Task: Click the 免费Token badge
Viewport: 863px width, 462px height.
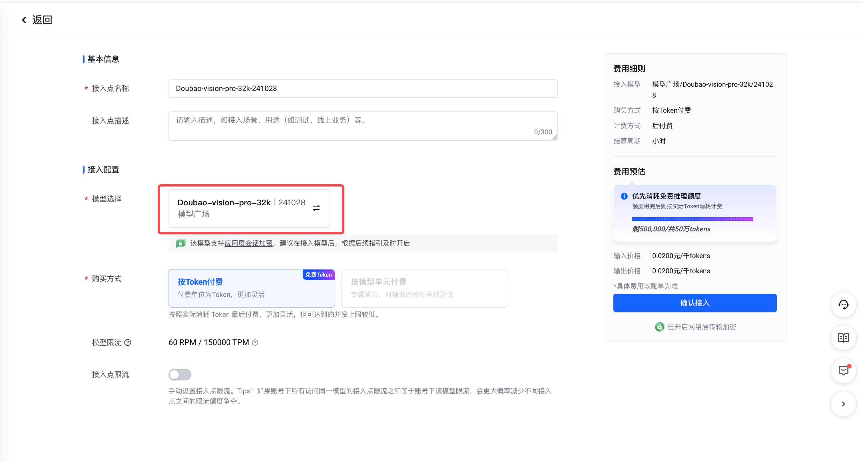Action: tap(318, 275)
